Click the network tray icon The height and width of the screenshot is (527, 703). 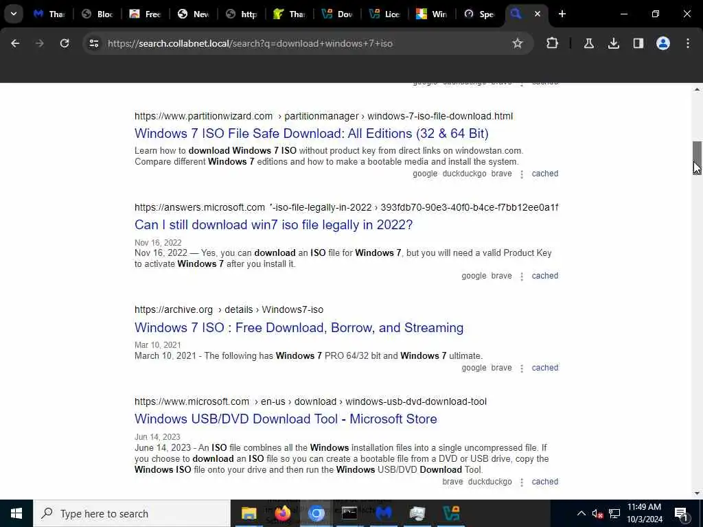click(x=614, y=513)
